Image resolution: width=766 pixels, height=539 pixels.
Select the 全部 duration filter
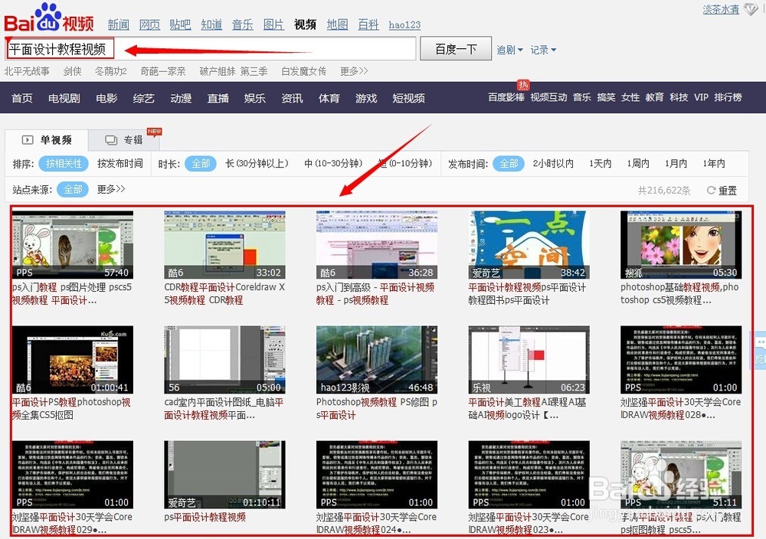[x=201, y=164]
